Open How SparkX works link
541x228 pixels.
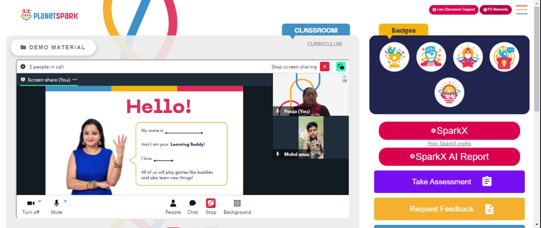click(x=449, y=144)
